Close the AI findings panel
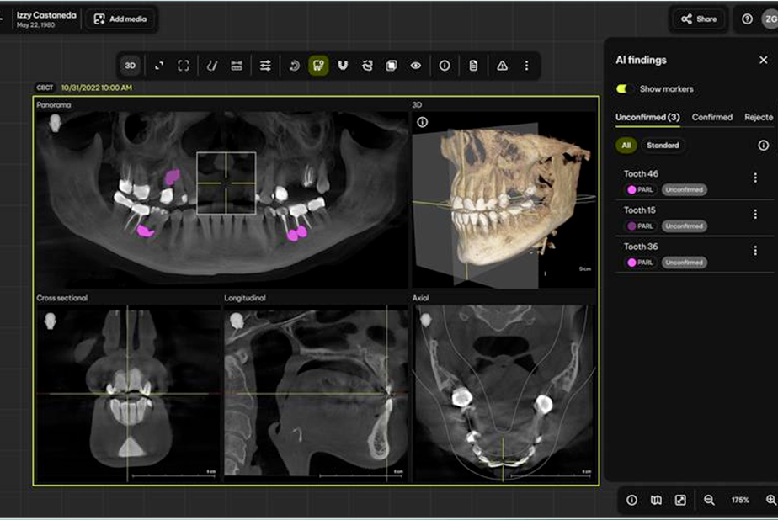The image size is (778, 520). 763,60
